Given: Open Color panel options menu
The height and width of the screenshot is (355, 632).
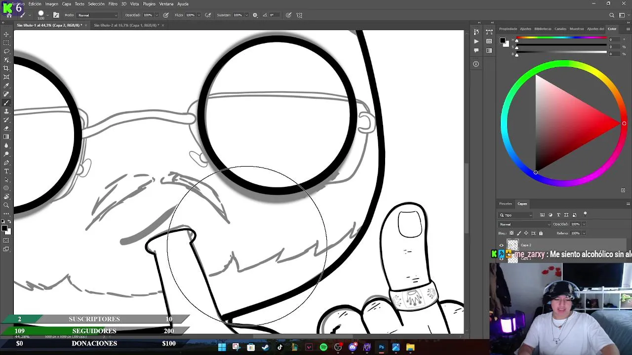Looking at the screenshot, I should tap(628, 29).
